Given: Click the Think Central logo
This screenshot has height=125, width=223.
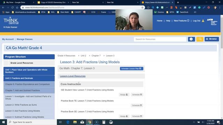Looking at the screenshot, I should pos(11,21).
